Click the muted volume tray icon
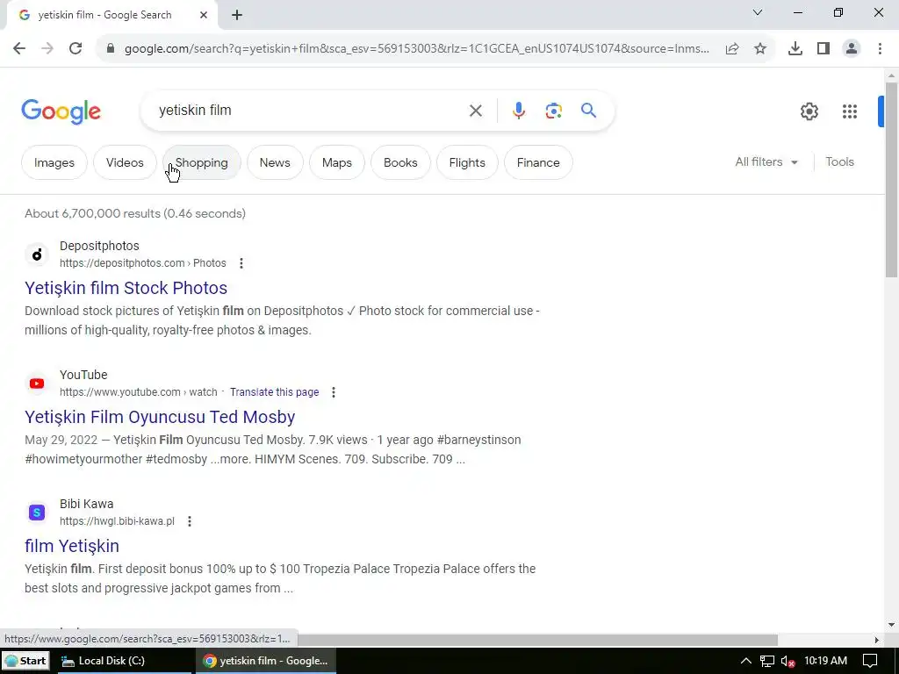This screenshot has width=899, height=674. (x=788, y=662)
